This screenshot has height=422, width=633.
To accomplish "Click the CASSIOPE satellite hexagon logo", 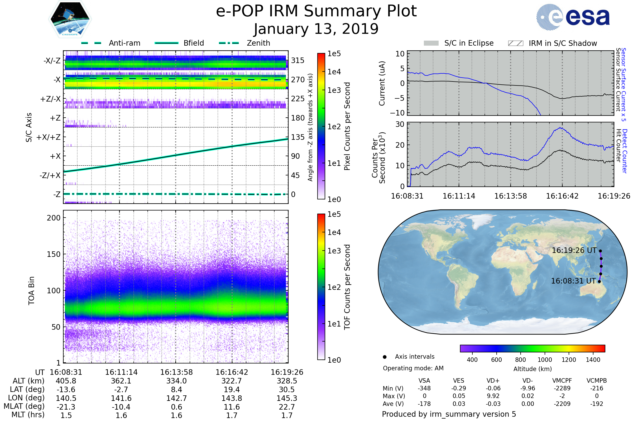I will tap(70, 19).
